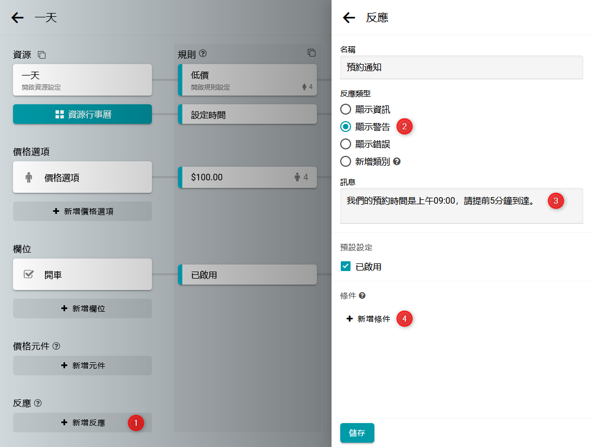This screenshot has width=592, height=447.
Task: Select 顯示資訊 radio button
Action: click(346, 109)
